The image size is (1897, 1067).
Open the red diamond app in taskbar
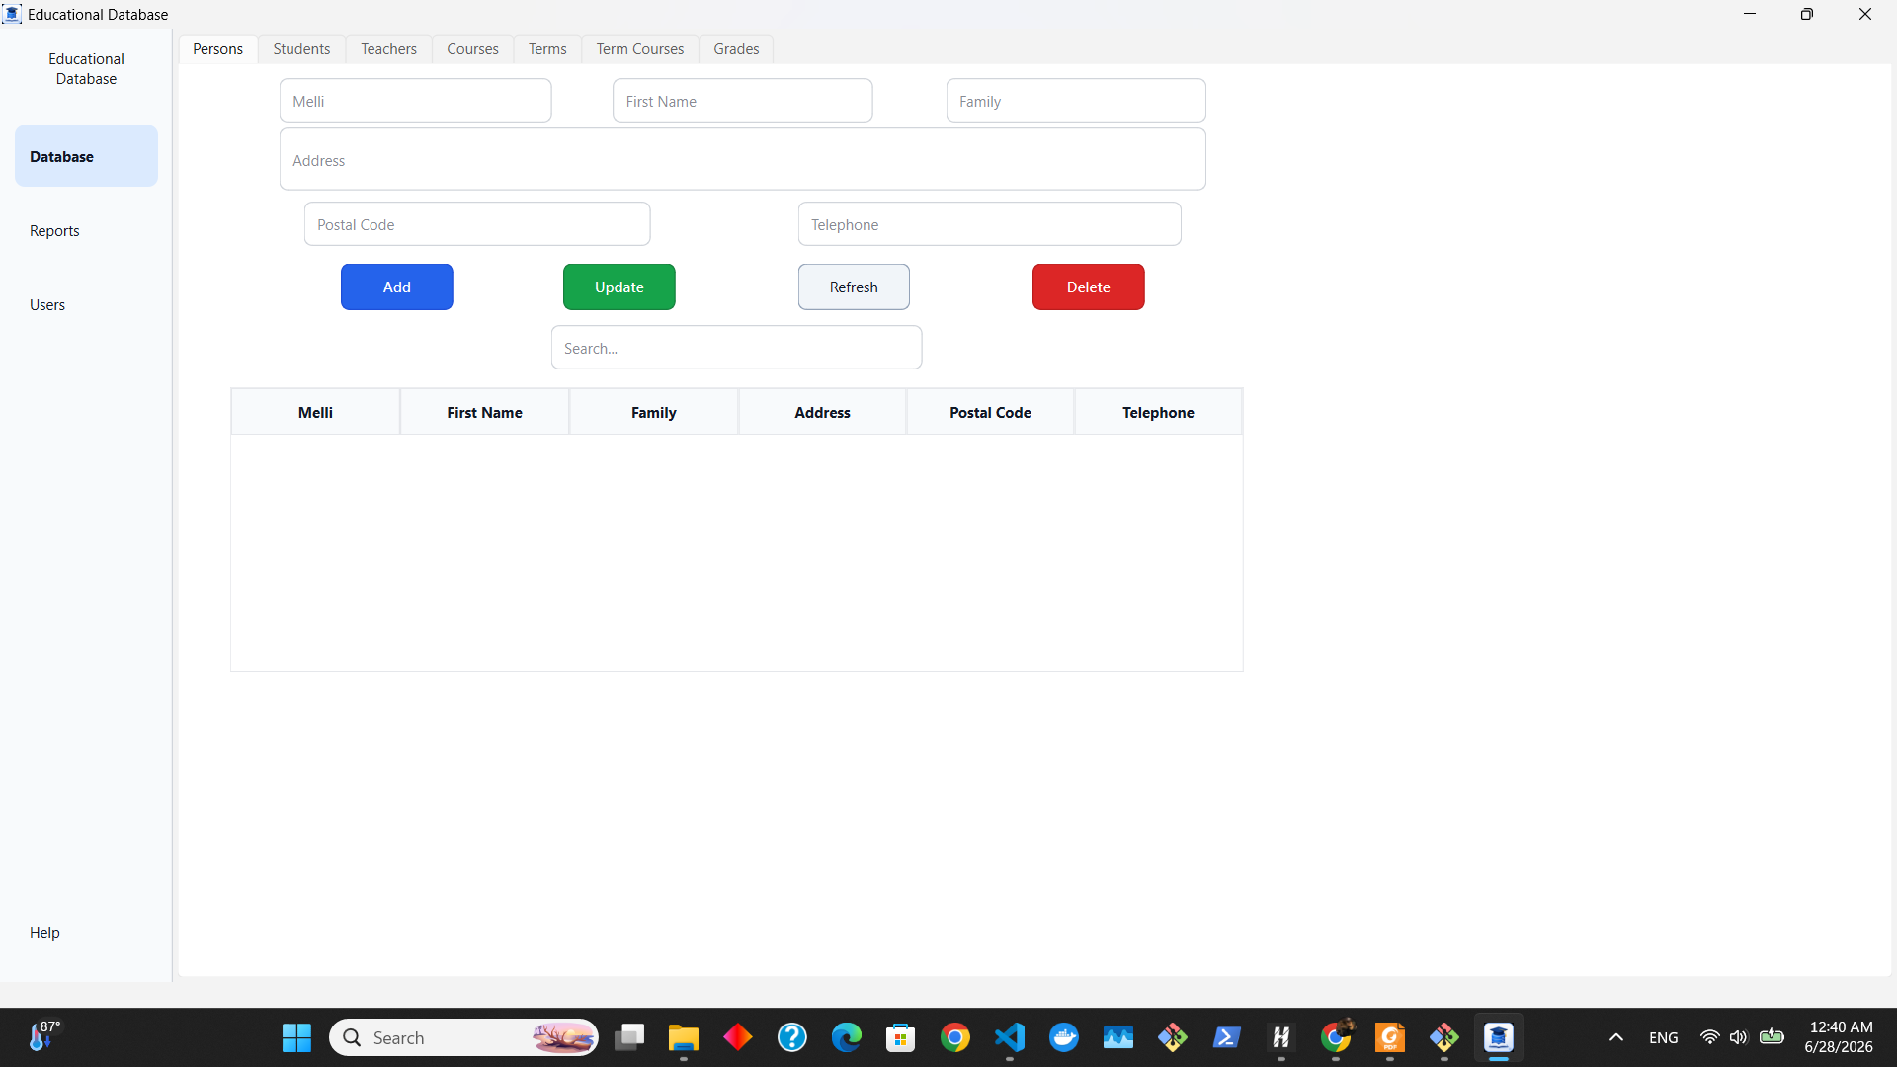coord(738,1037)
